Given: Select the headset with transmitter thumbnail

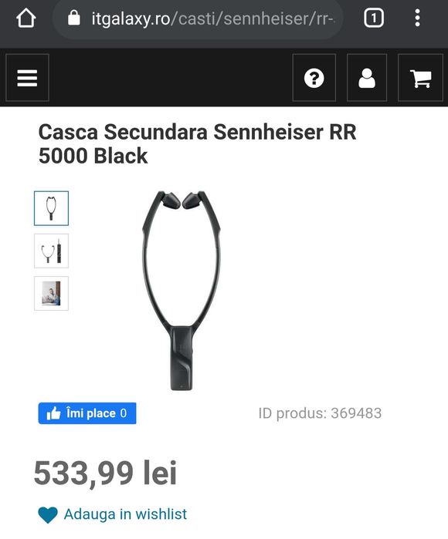Looking at the screenshot, I should coord(51,251).
